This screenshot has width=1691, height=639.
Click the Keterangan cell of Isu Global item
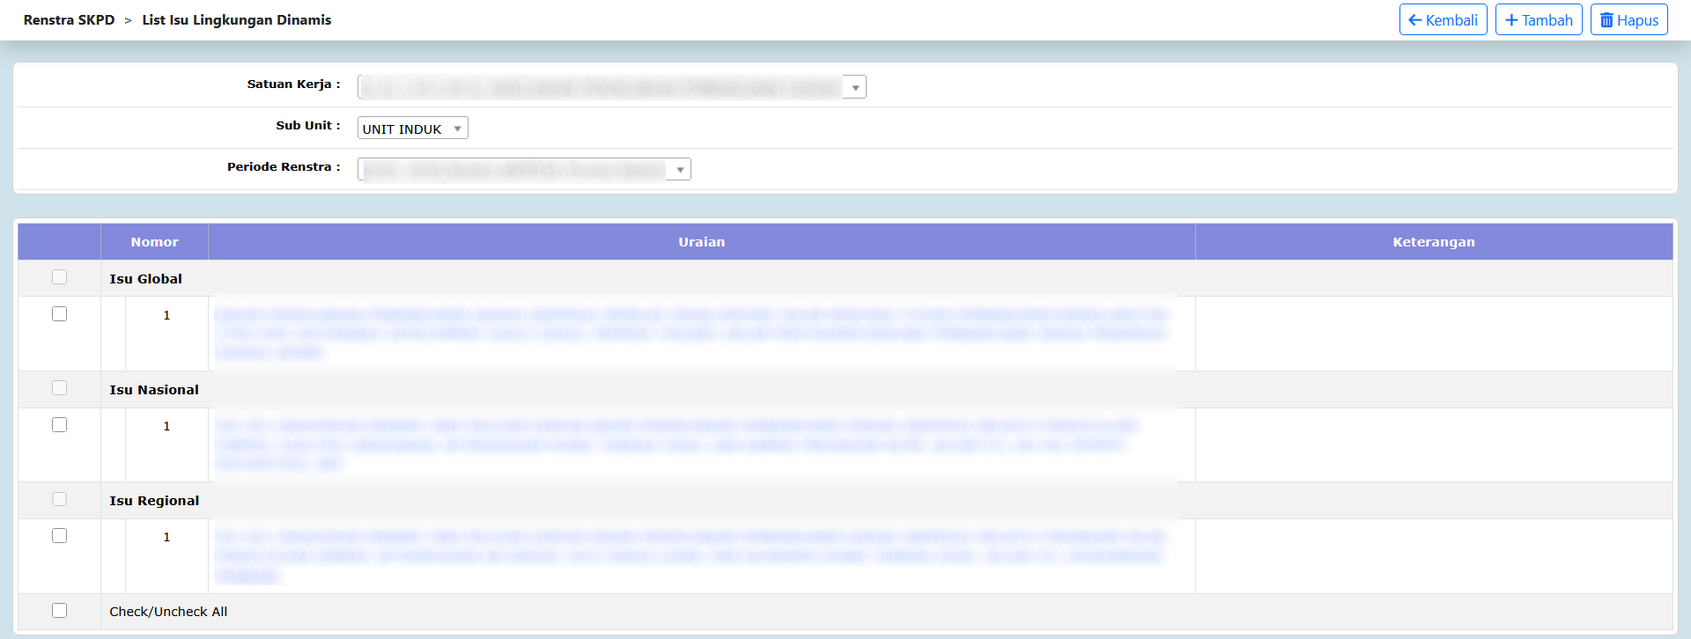coord(1433,334)
